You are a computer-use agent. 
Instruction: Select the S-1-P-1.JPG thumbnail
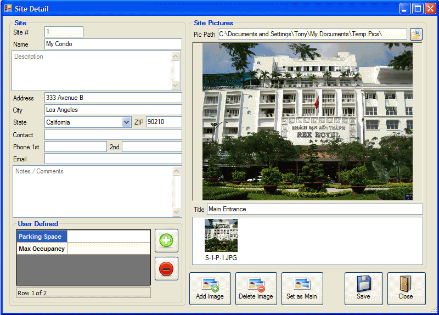pyautogui.click(x=221, y=235)
